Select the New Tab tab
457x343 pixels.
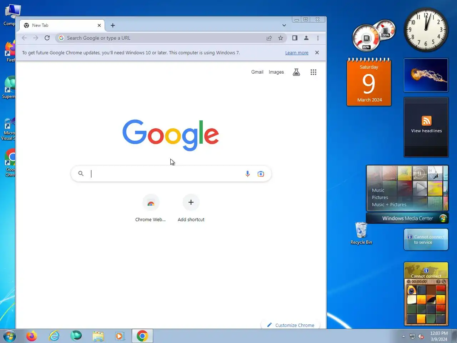[x=62, y=25]
